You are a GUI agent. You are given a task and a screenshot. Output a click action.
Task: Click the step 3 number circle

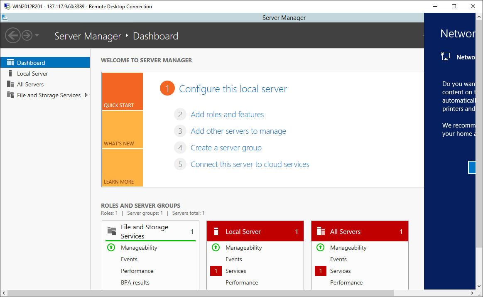click(x=180, y=131)
